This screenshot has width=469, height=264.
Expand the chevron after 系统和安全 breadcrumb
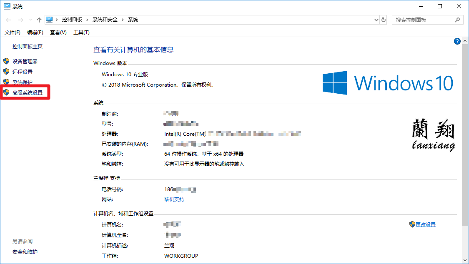tap(123, 20)
